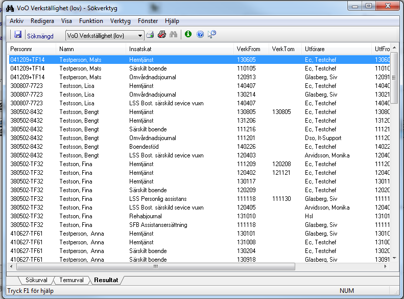Switch to the Termurval tab
Screen dimensions: 404x299
72,280
